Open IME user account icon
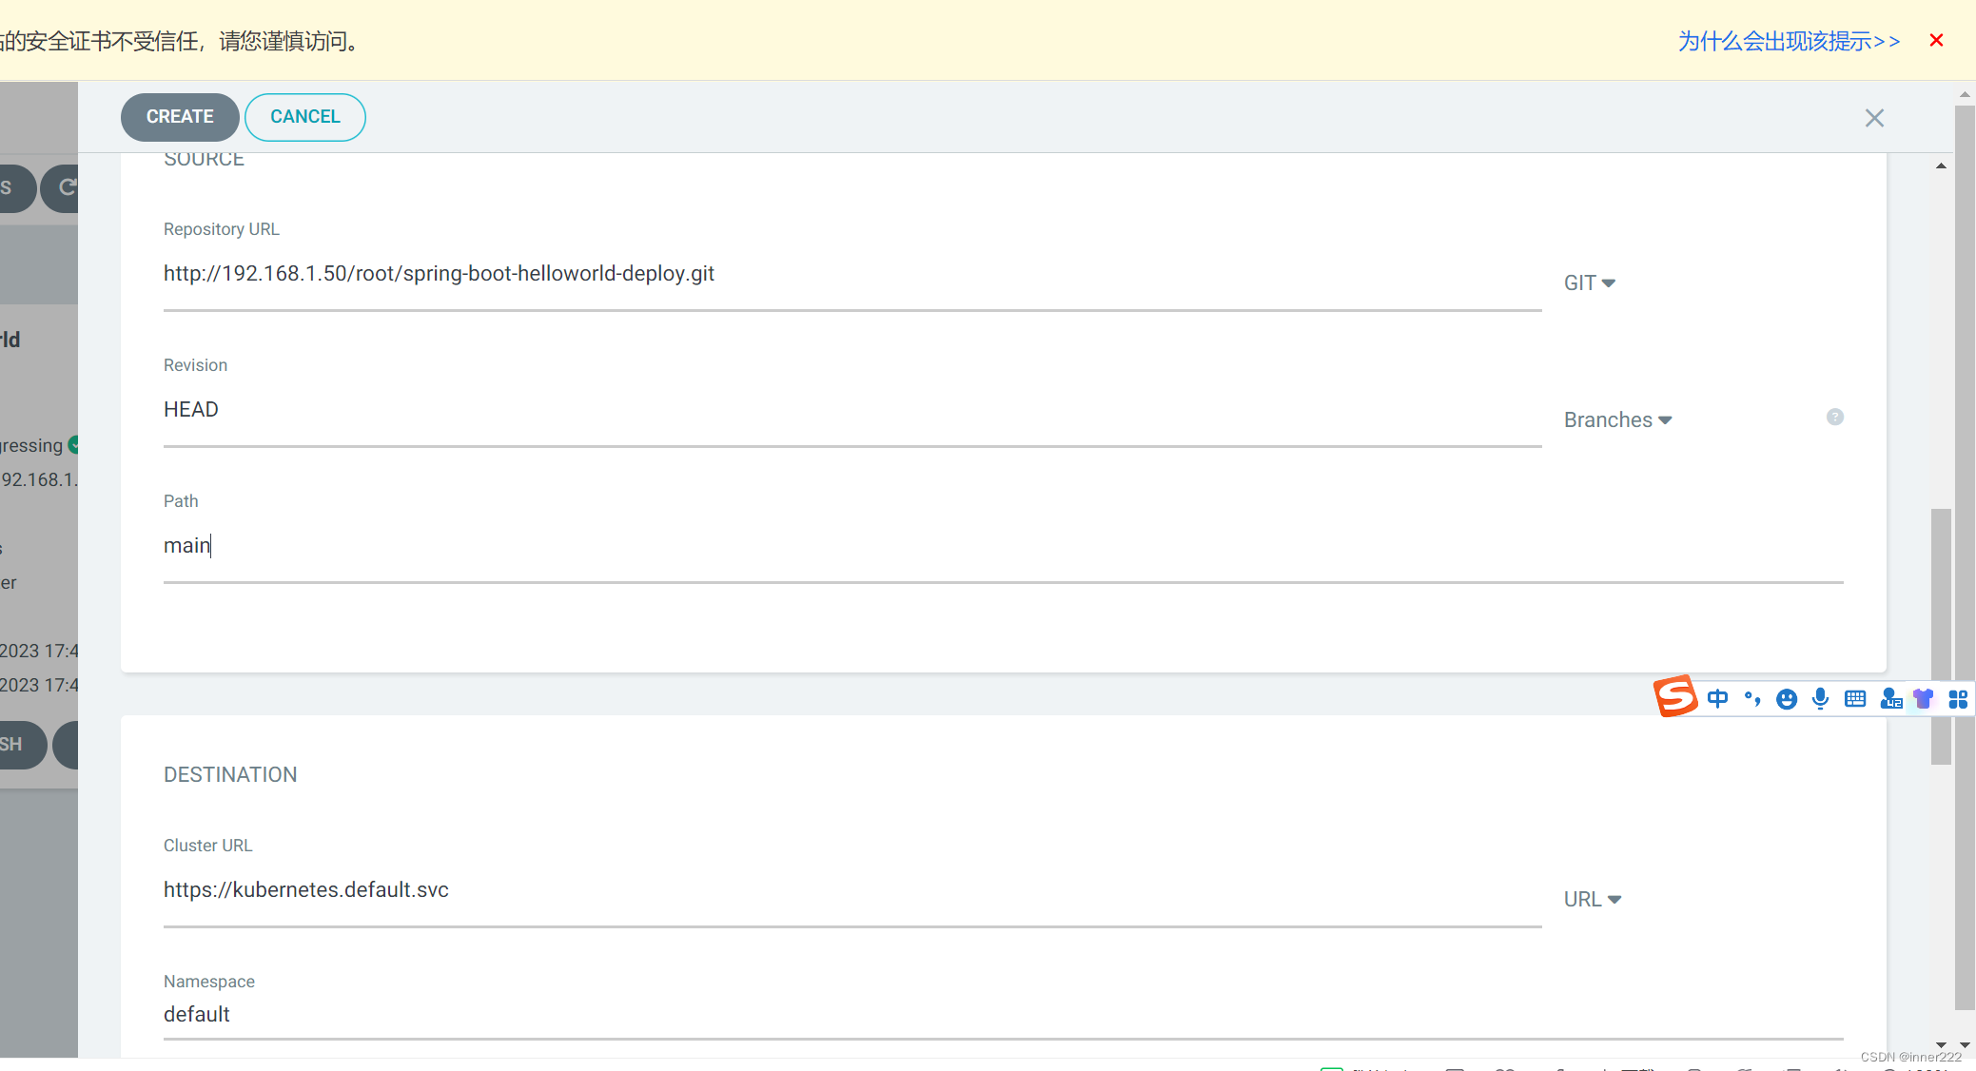This screenshot has height=1071, width=1976. coord(1891,699)
